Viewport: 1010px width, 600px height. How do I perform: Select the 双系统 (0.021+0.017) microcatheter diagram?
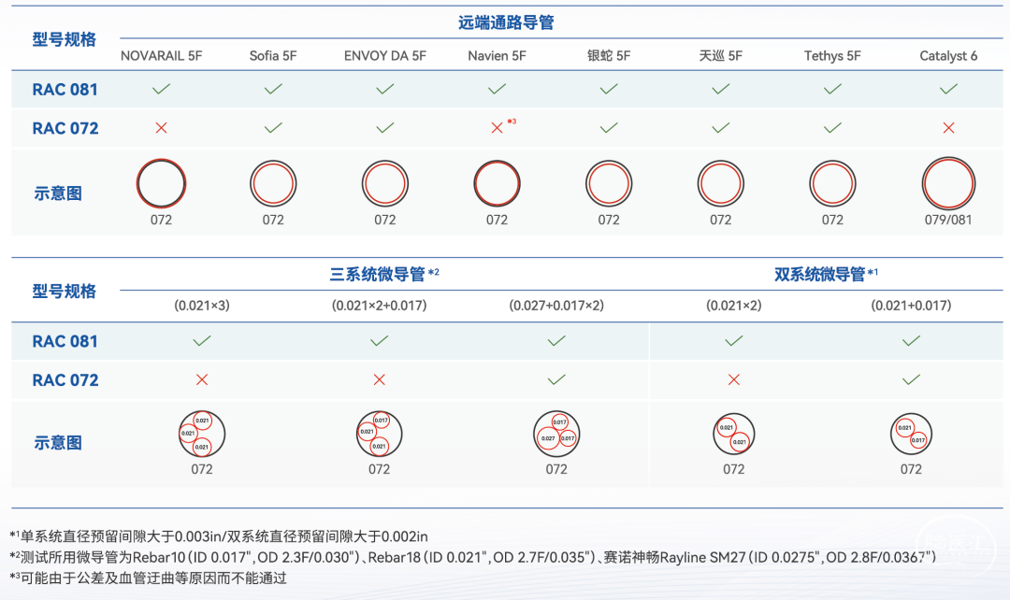(911, 434)
